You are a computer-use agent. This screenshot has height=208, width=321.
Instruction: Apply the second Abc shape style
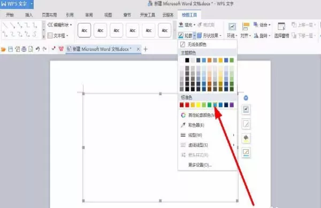click(x=101, y=30)
